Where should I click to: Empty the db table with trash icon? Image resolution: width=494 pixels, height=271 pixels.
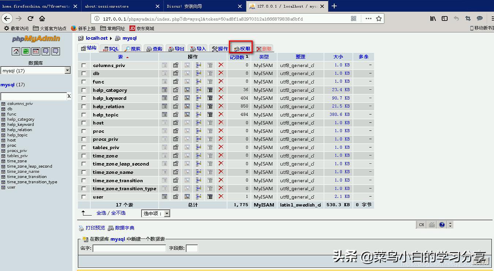point(210,73)
